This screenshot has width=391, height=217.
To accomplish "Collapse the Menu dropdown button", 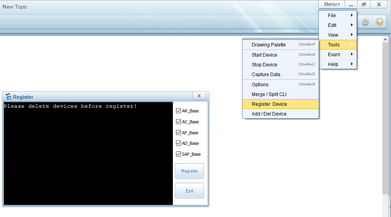I will click(332, 4).
